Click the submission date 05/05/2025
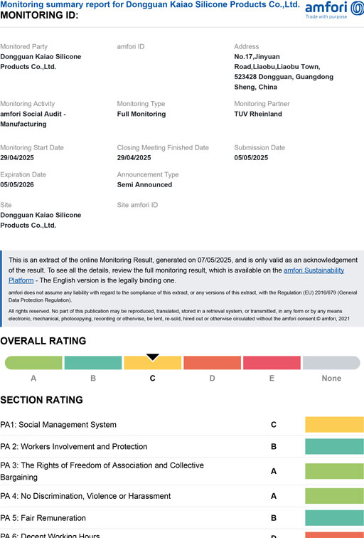The image size is (364, 538). [x=251, y=158]
